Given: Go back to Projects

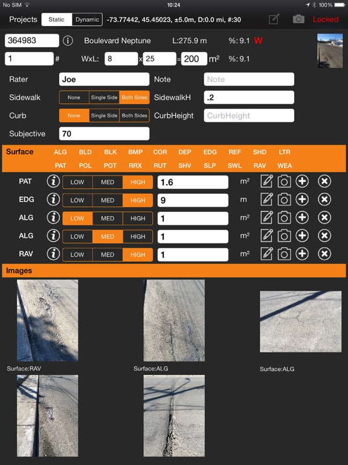Looking at the screenshot, I should 23,19.
